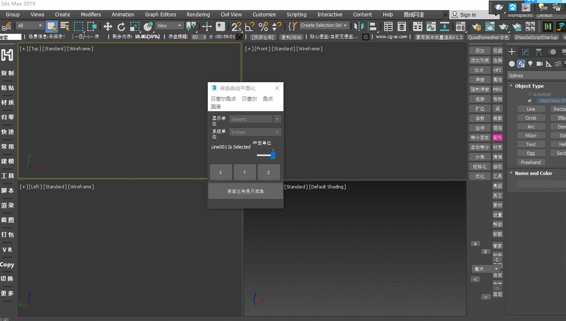Click the Circle spline button

point(531,118)
